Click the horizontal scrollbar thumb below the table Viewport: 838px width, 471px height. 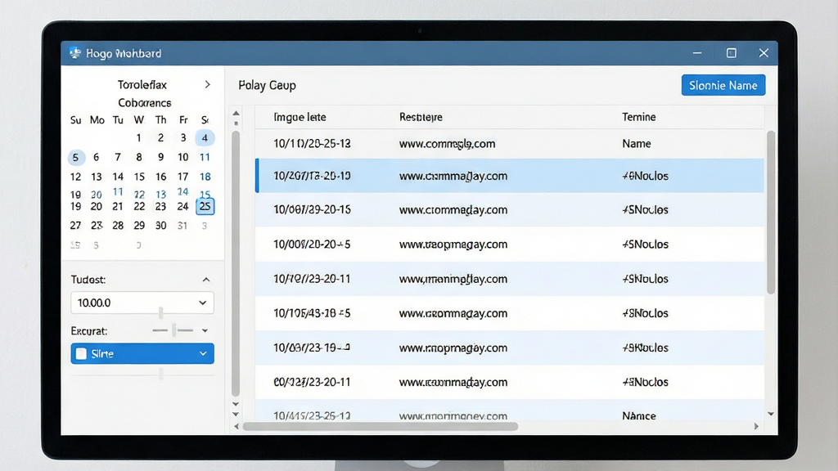(x=381, y=426)
